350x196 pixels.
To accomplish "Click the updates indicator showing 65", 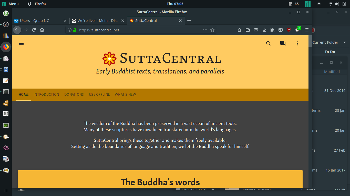I will [x=294, y=4].
